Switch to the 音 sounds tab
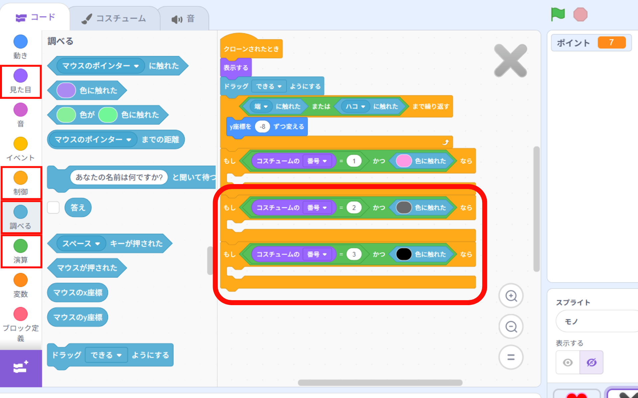Screen dimensions: 638x398 183,19
